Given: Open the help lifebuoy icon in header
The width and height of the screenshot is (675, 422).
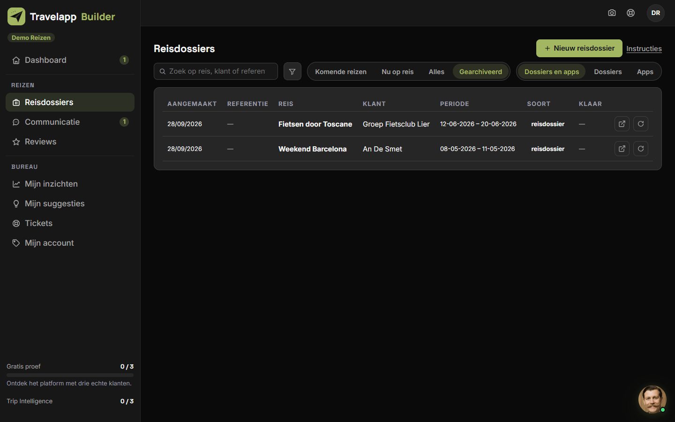Looking at the screenshot, I should tap(631, 13).
